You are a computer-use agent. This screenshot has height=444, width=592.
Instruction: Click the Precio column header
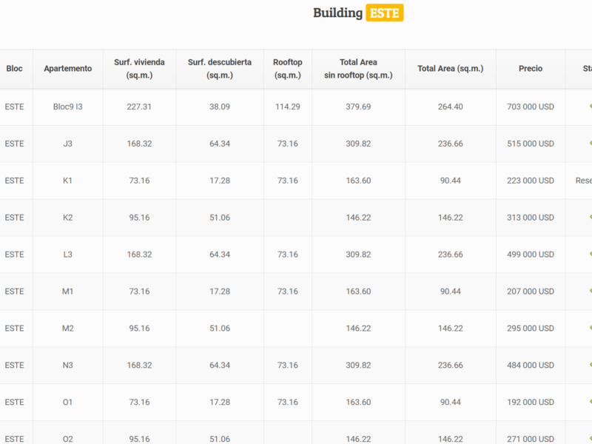[x=531, y=68]
